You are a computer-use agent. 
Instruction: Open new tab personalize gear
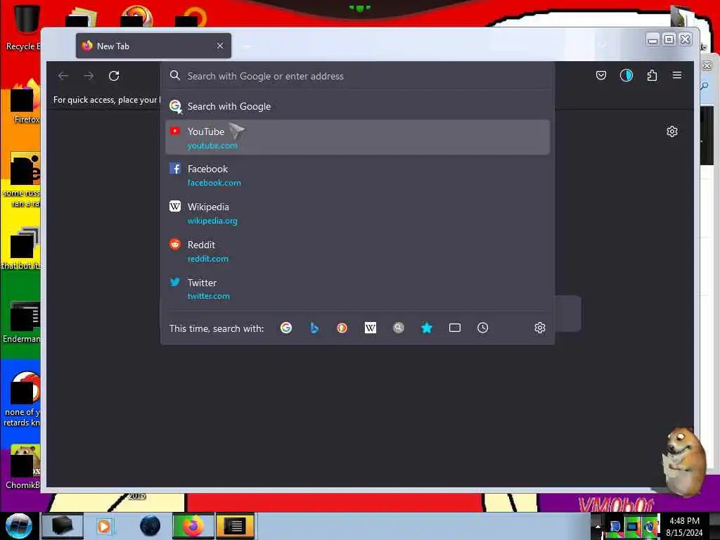pyautogui.click(x=671, y=131)
